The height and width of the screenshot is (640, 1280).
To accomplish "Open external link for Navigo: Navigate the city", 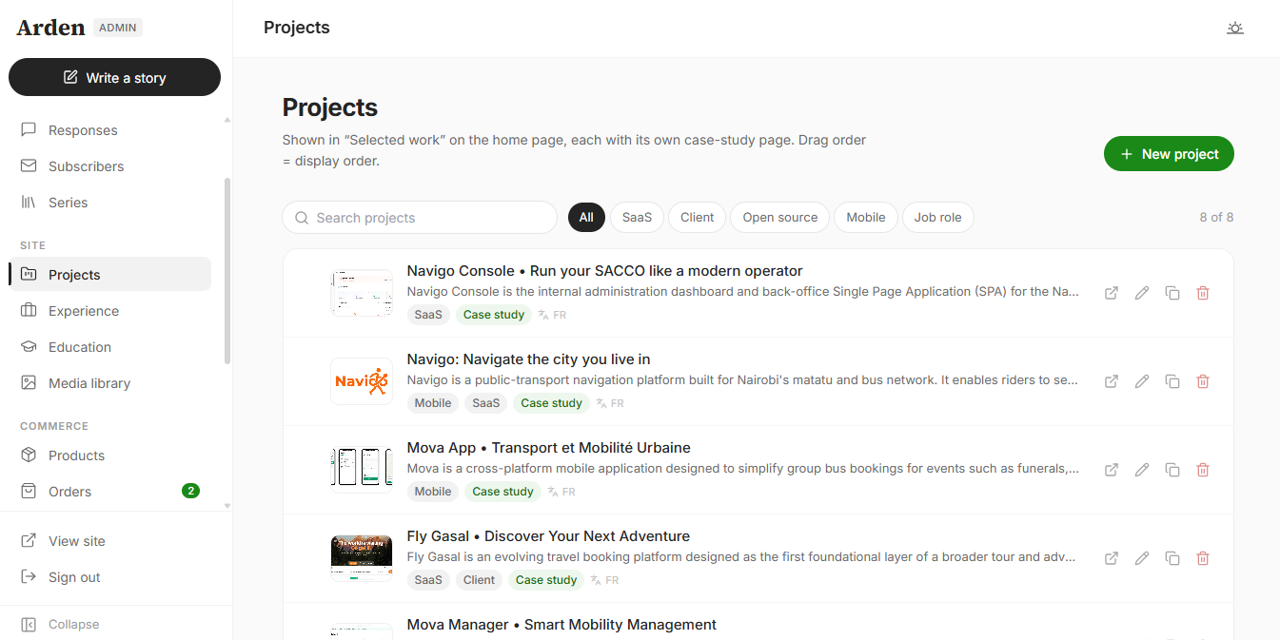I will pos(1112,381).
